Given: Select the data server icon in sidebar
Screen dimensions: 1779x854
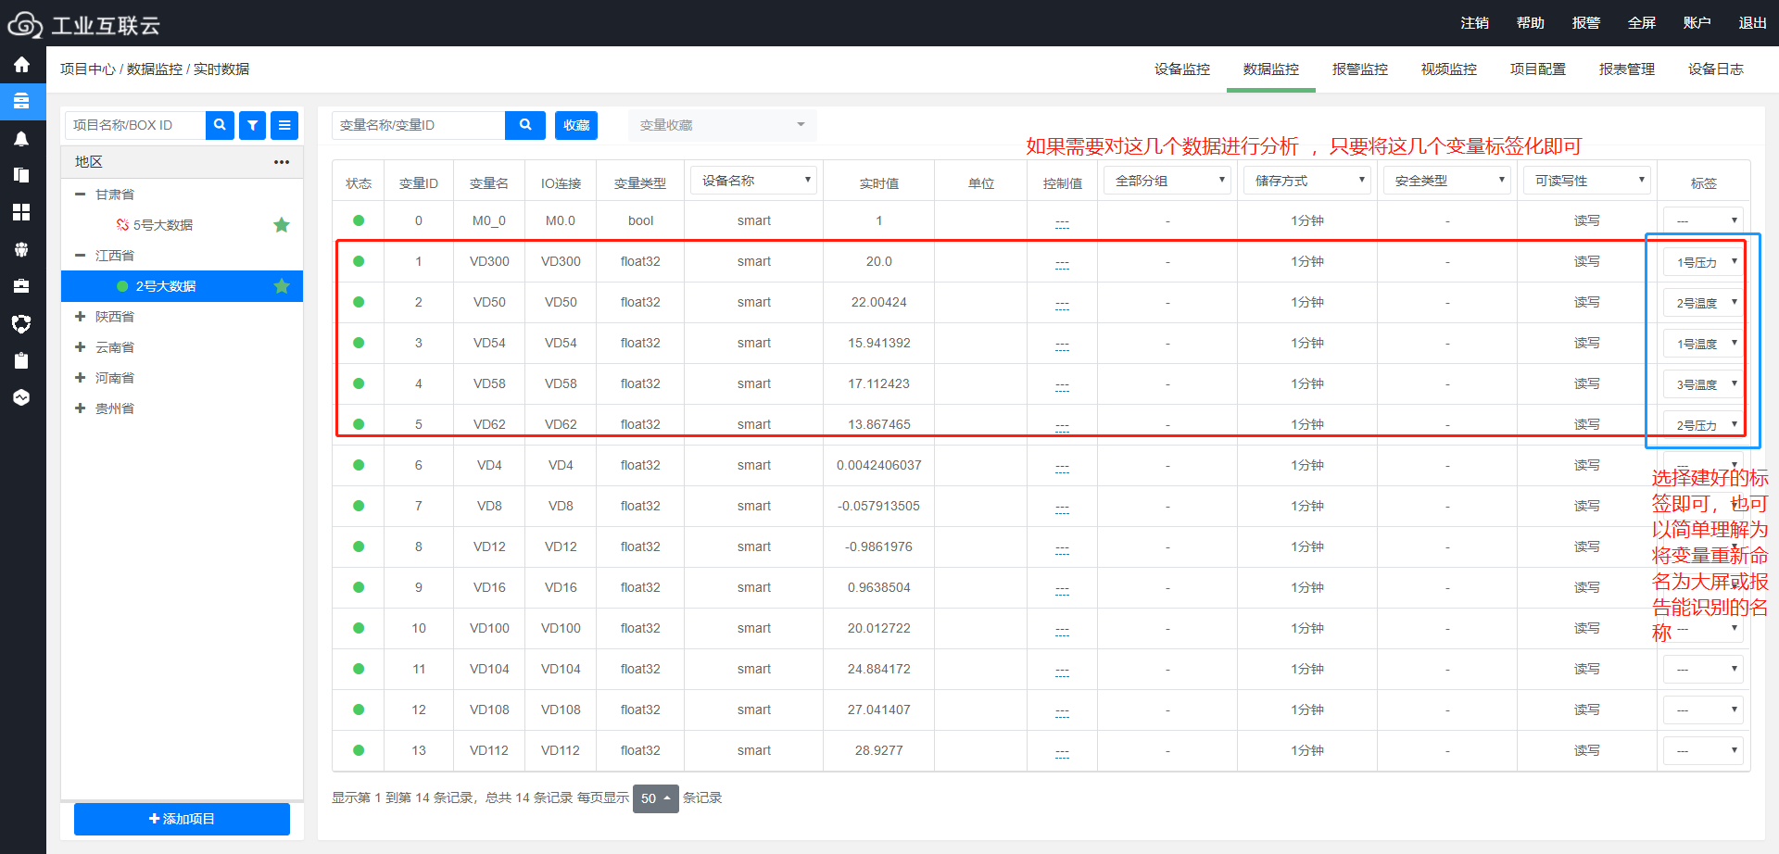Looking at the screenshot, I should point(21,101).
